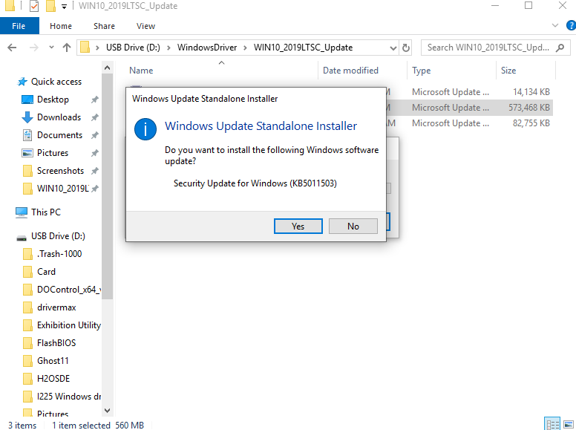Select This PC in navigation pane

pyautogui.click(x=45, y=212)
